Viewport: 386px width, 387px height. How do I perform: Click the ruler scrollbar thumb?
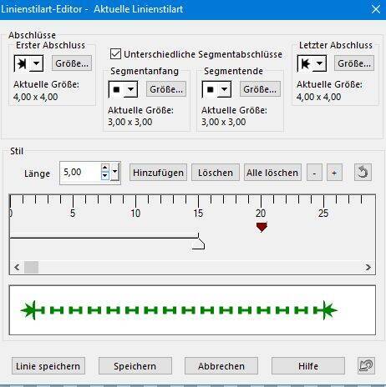32,267
